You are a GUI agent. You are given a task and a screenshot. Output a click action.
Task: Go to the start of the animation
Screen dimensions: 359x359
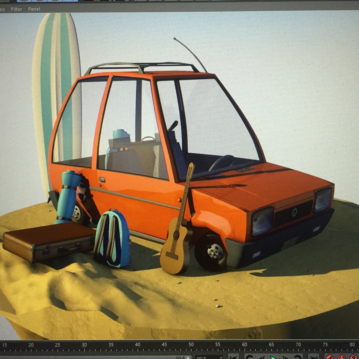pos(234,357)
